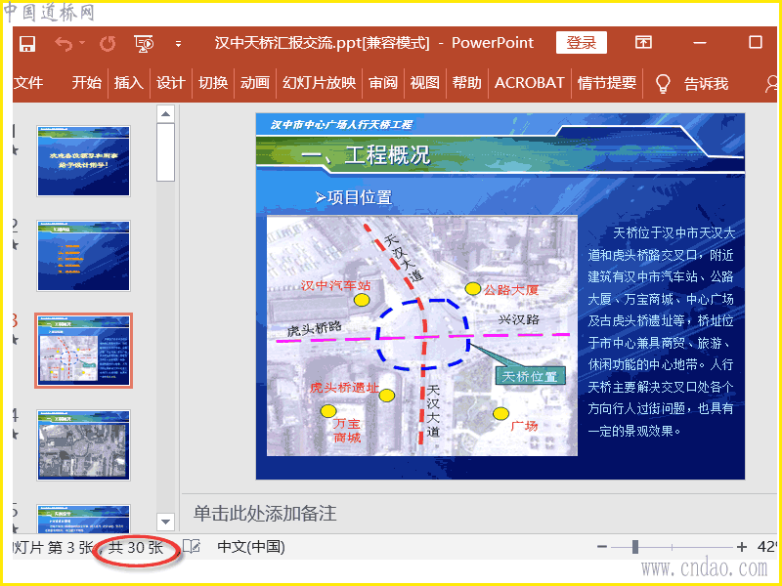This screenshot has width=782, height=586.
Task: Click the spell check book icon in status bar
Action: [191, 547]
